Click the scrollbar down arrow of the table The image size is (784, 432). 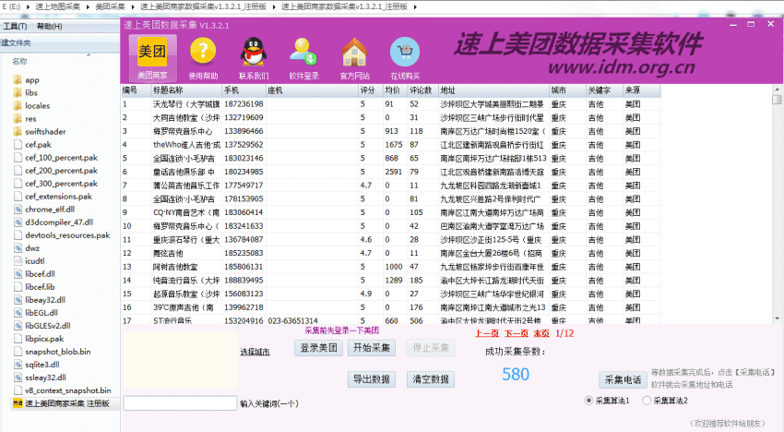777,318
